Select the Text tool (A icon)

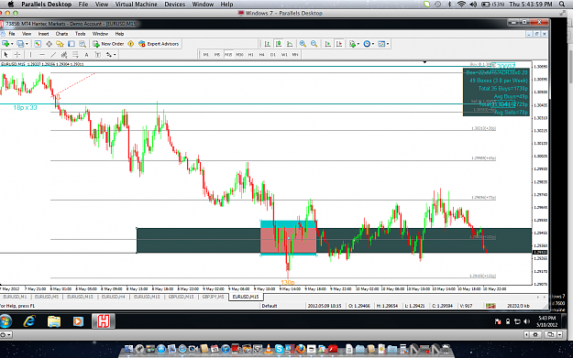pos(86,55)
